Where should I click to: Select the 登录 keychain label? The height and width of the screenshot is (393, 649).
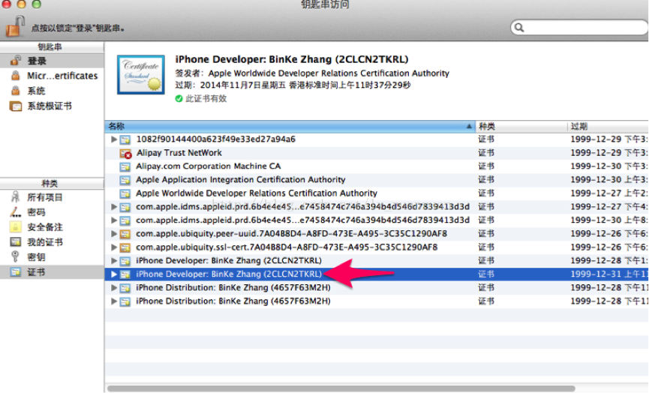pyautogui.click(x=37, y=61)
